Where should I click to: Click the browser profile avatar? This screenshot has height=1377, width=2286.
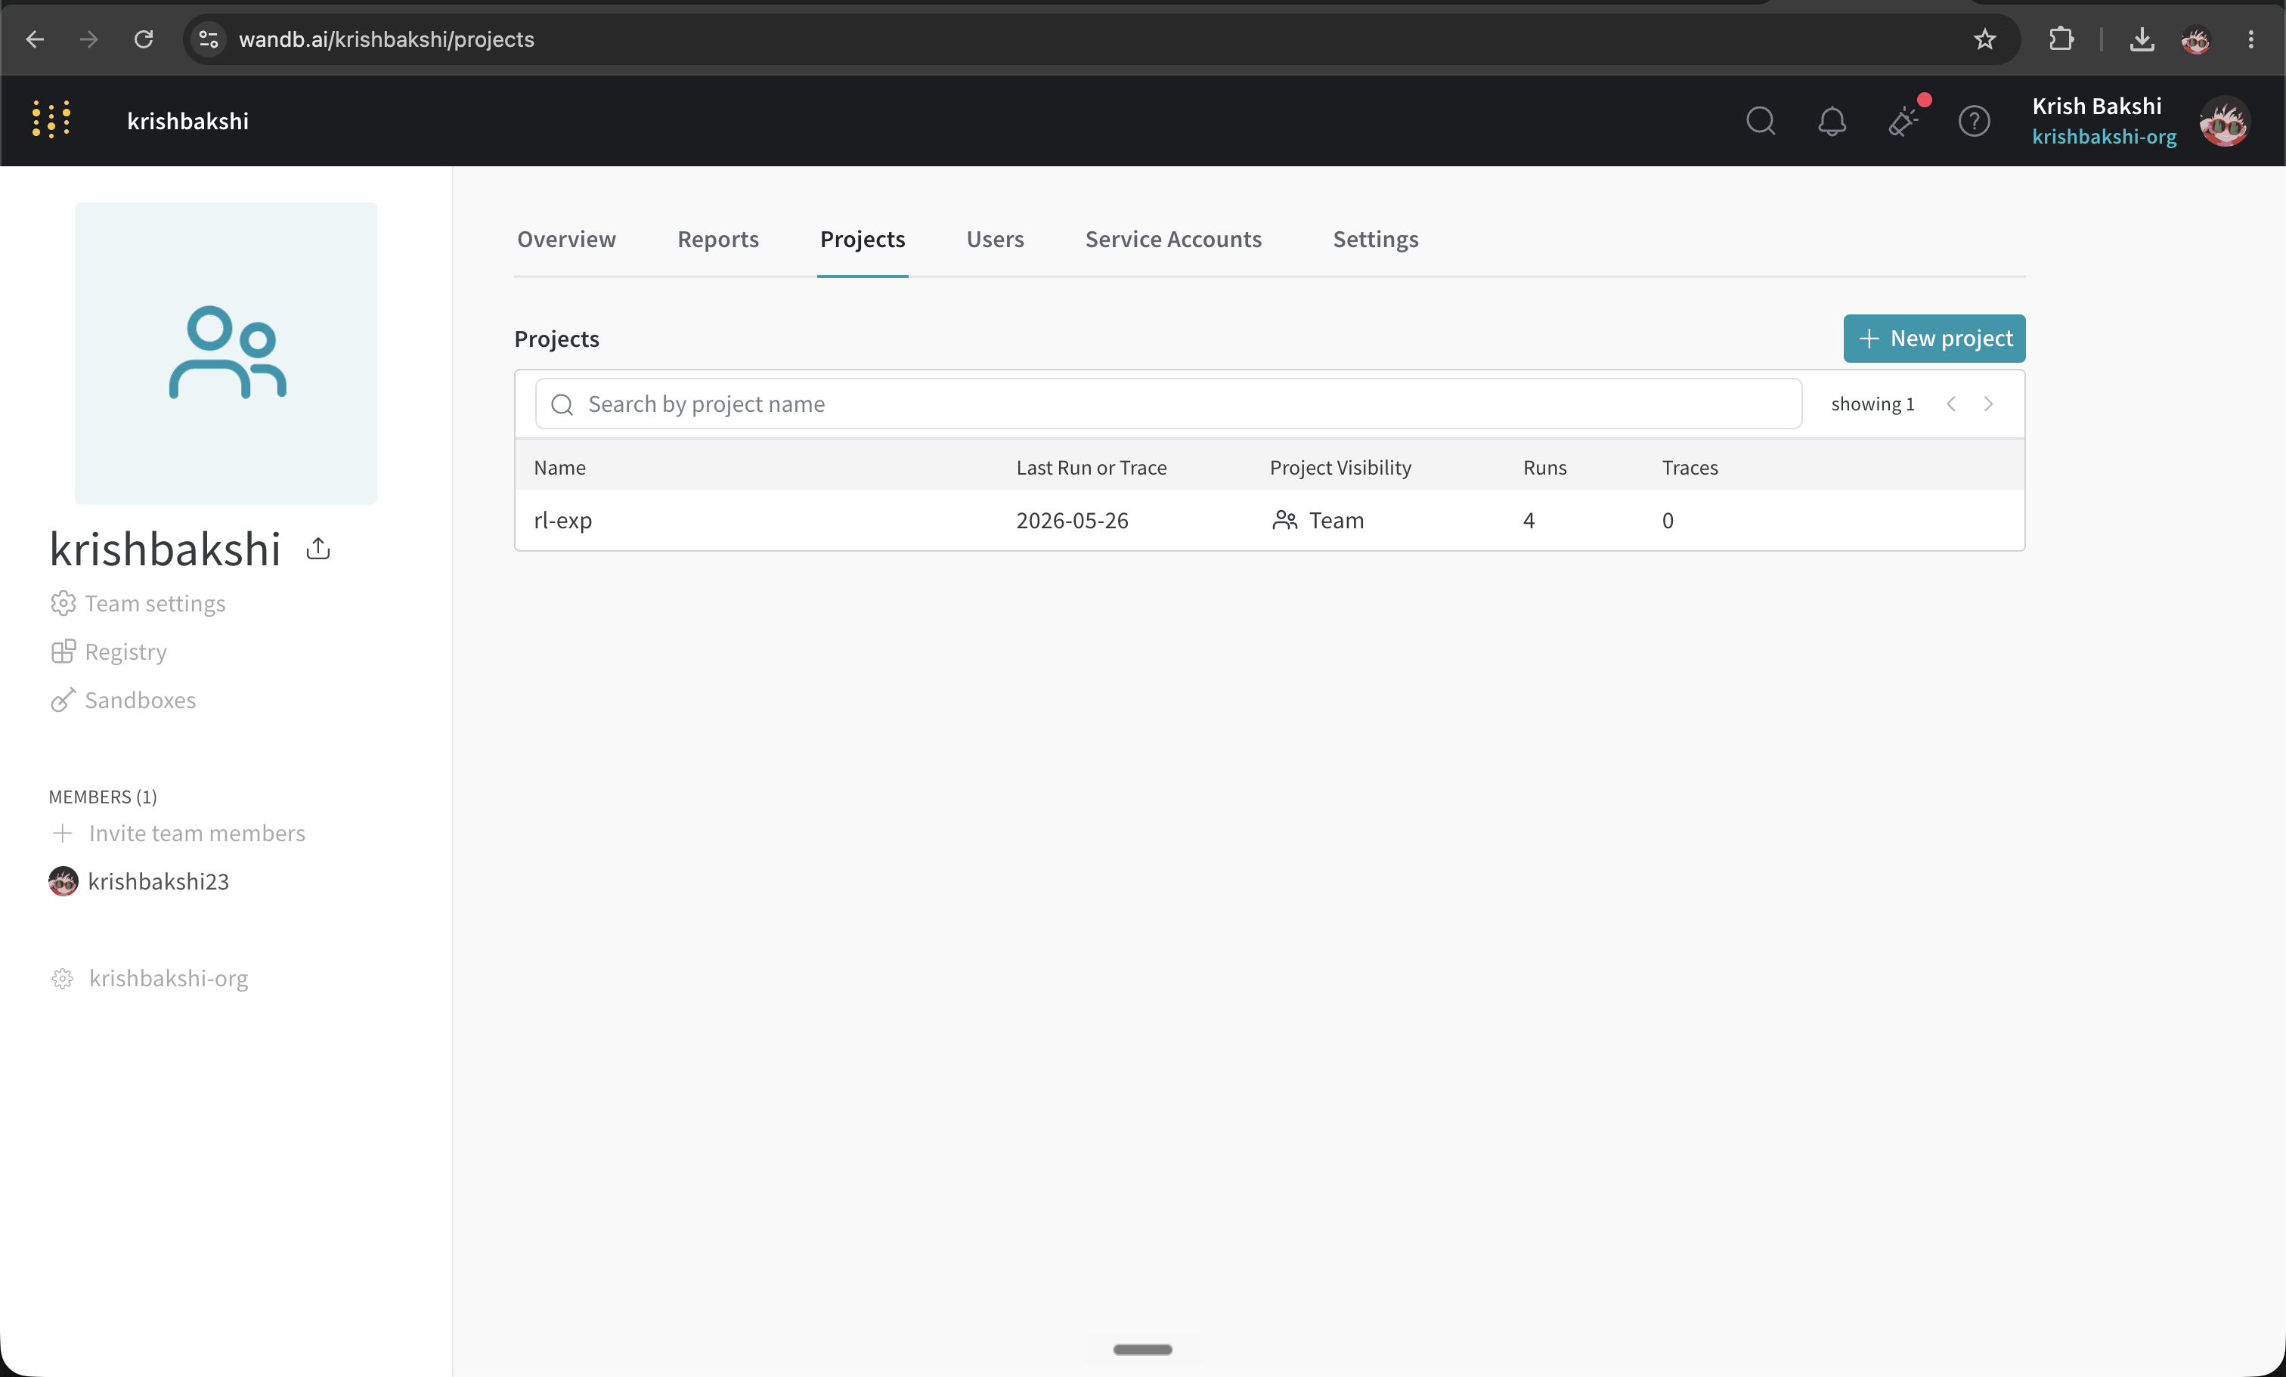[x=2196, y=39]
